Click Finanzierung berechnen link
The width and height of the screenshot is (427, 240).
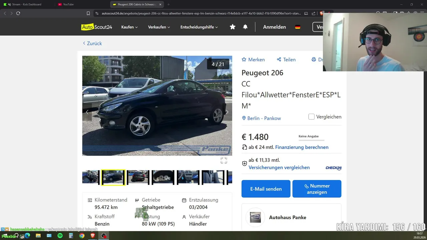302,147
